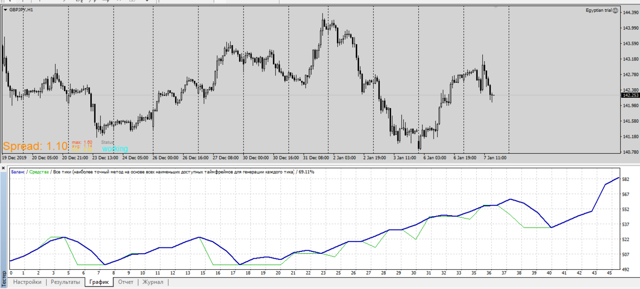Close the Тестер panel with the X
Screen dimensions: 640x289
point(3,169)
